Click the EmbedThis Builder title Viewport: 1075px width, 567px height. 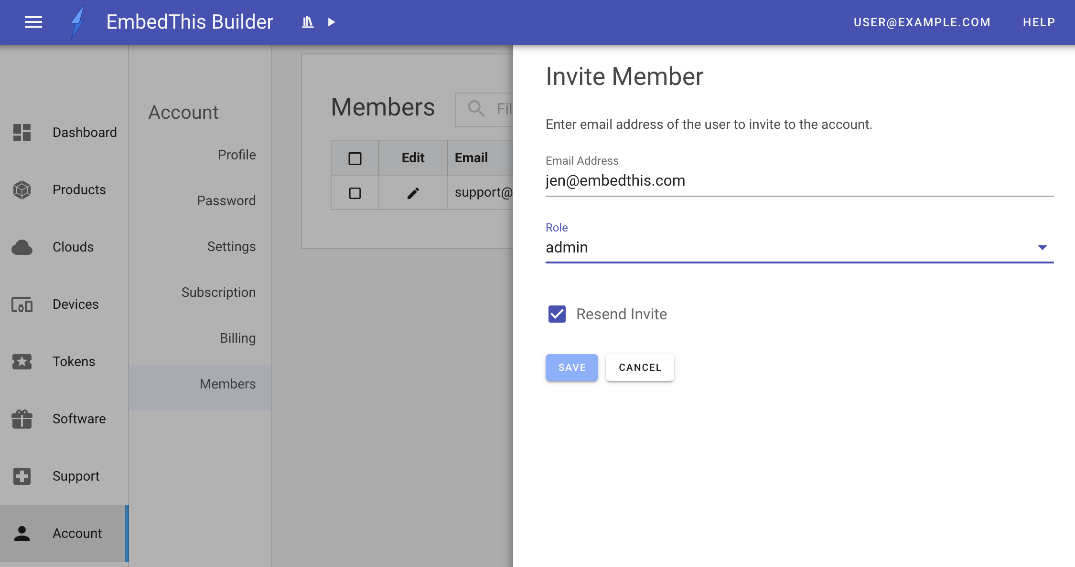[190, 22]
